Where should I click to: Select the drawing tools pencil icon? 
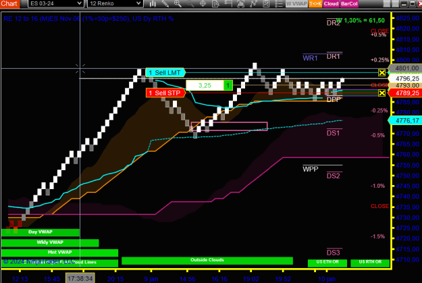[165, 3]
